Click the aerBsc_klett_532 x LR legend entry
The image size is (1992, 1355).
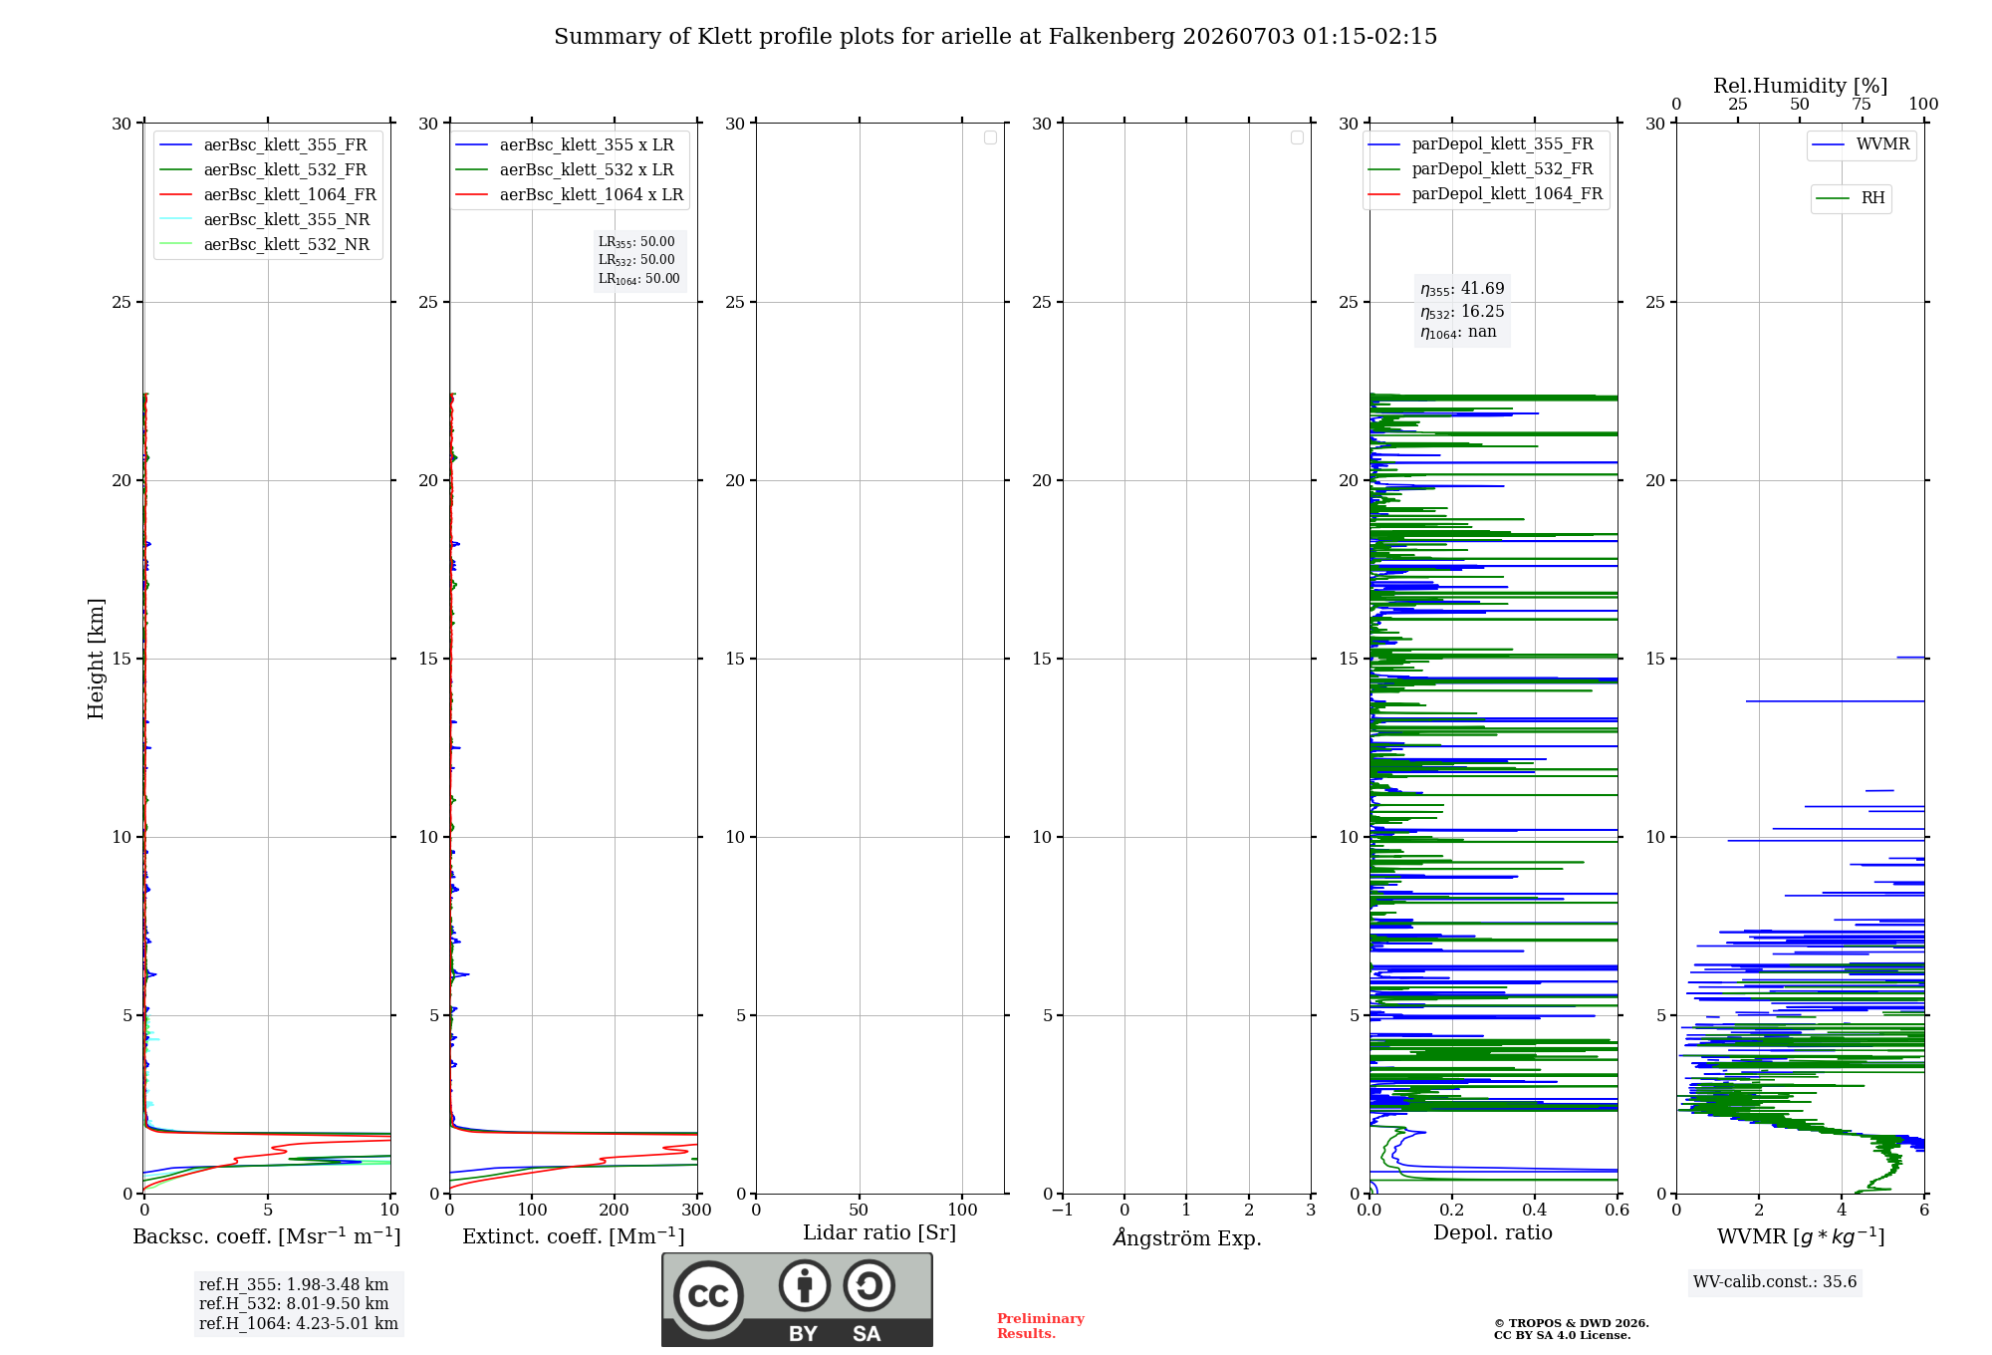[x=565, y=170]
